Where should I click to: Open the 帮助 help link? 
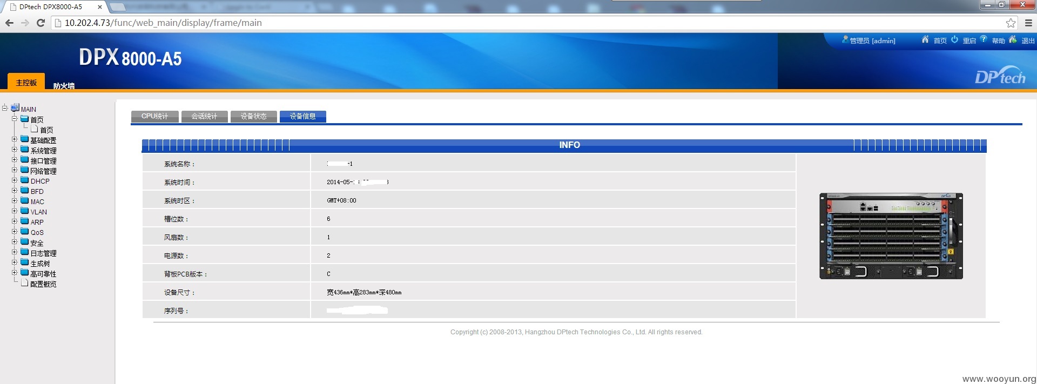pos(999,41)
